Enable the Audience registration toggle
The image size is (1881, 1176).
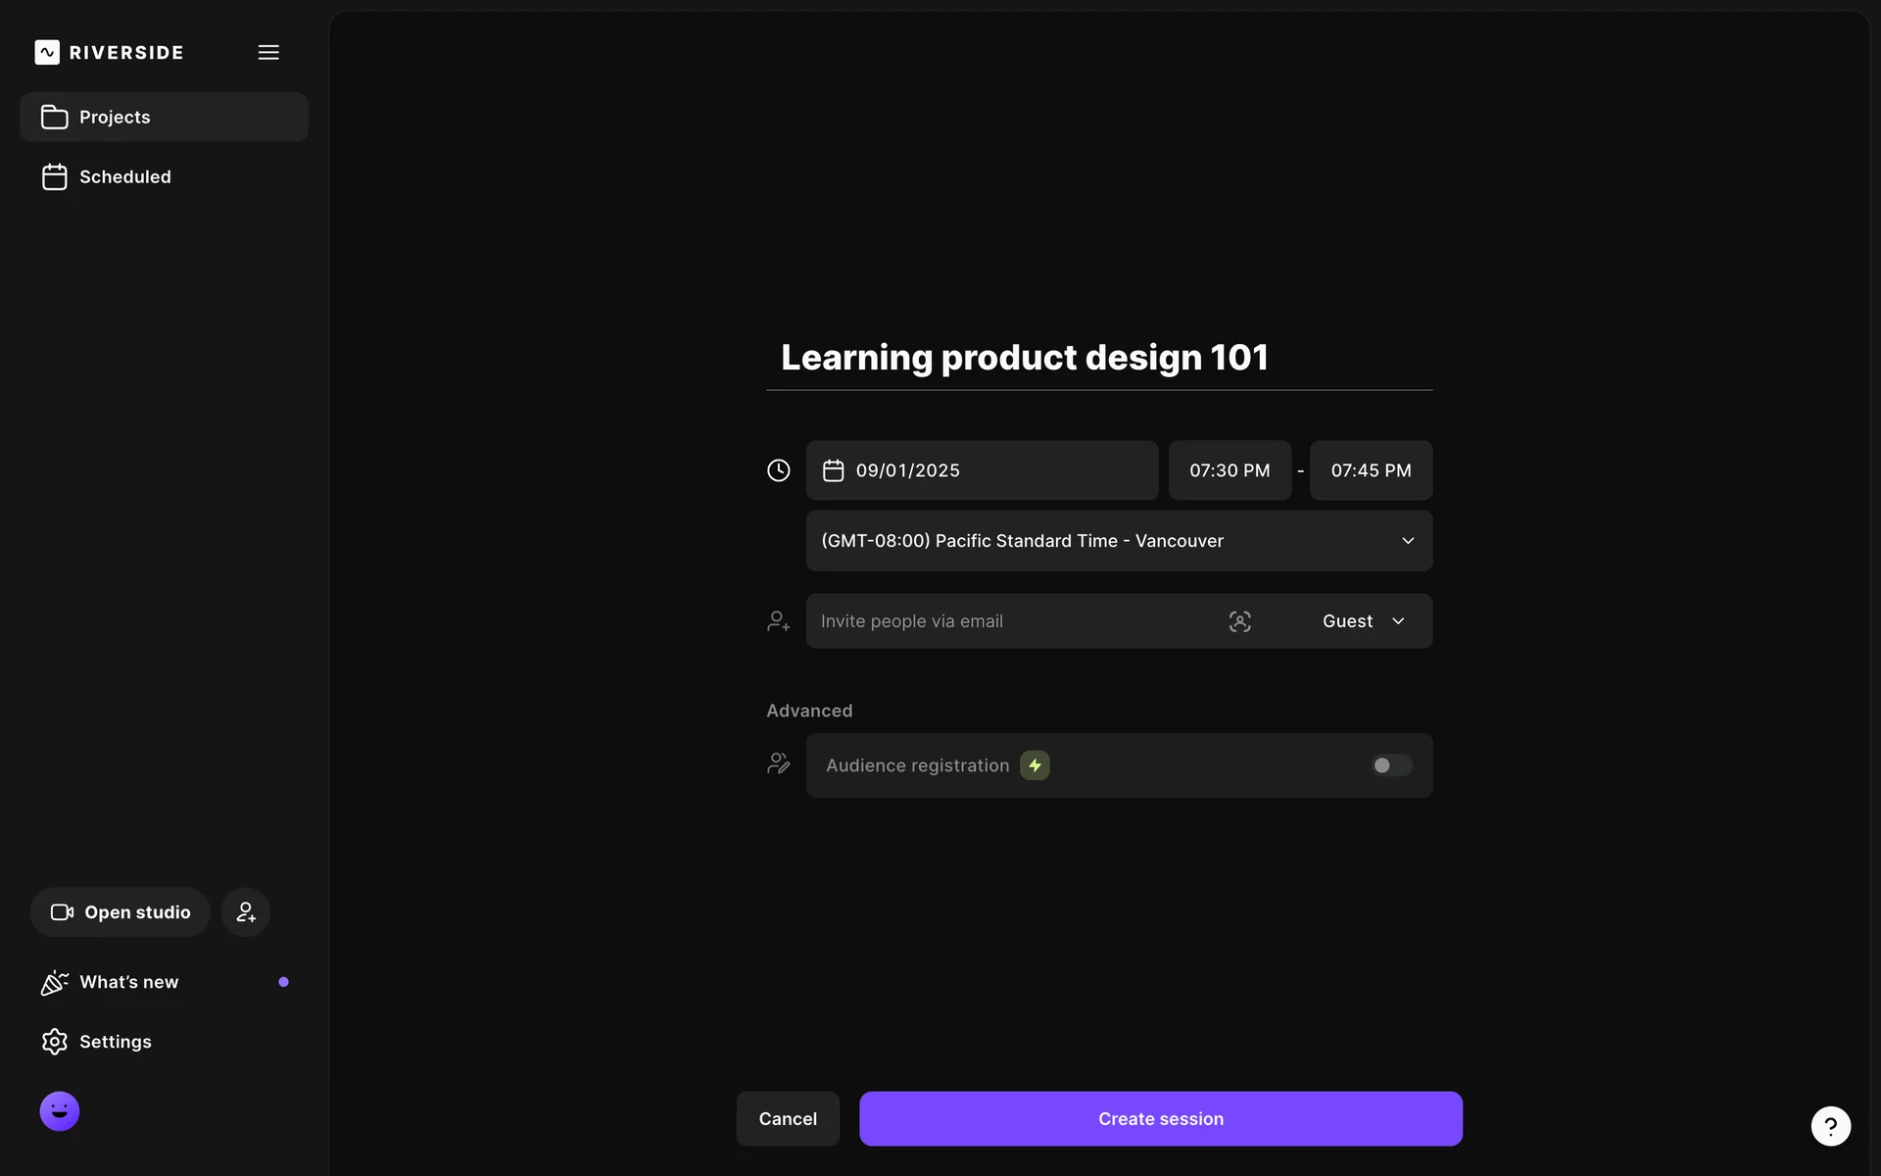tap(1390, 765)
